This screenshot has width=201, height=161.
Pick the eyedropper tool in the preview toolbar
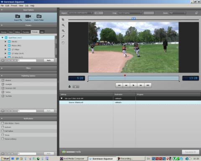tap(63, 36)
